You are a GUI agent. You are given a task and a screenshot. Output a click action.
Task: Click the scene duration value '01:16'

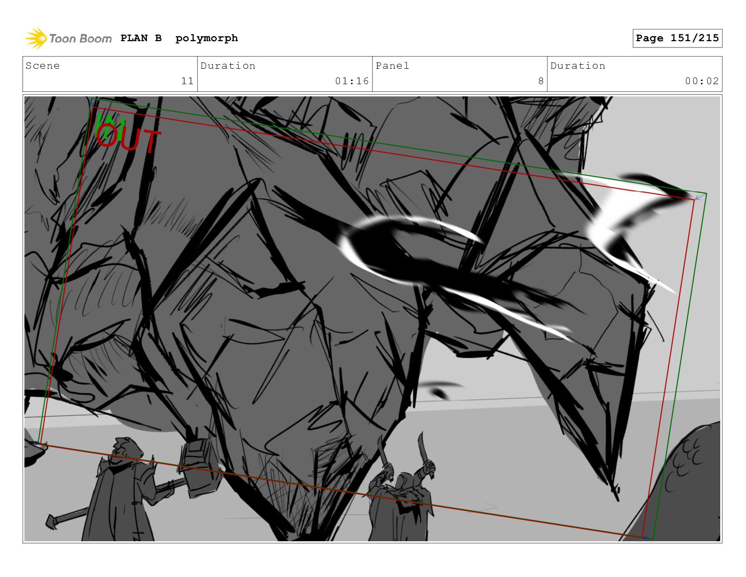pyautogui.click(x=352, y=81)
